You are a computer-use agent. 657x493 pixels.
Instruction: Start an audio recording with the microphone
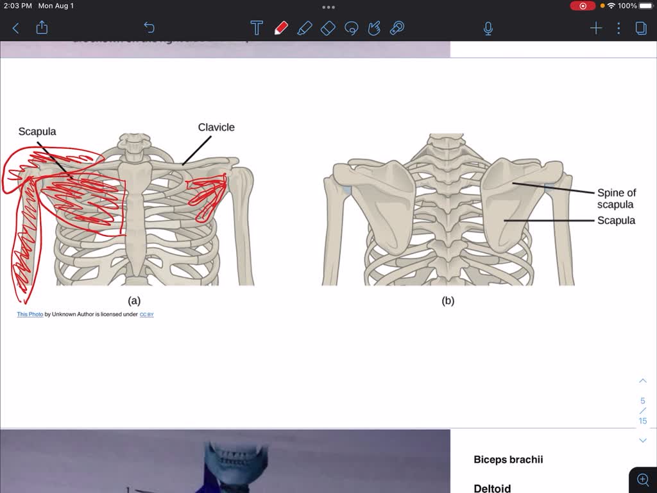488,28
